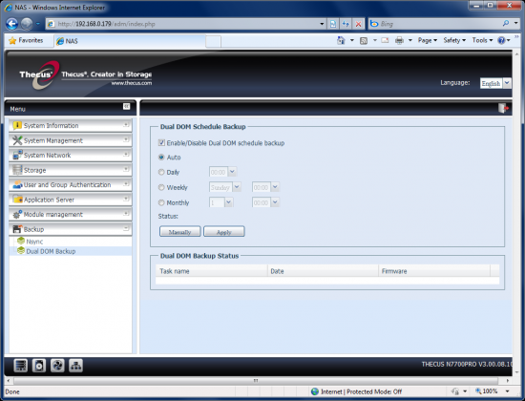
Task: Click the browser Back arrow button
Action: (12, 24)
